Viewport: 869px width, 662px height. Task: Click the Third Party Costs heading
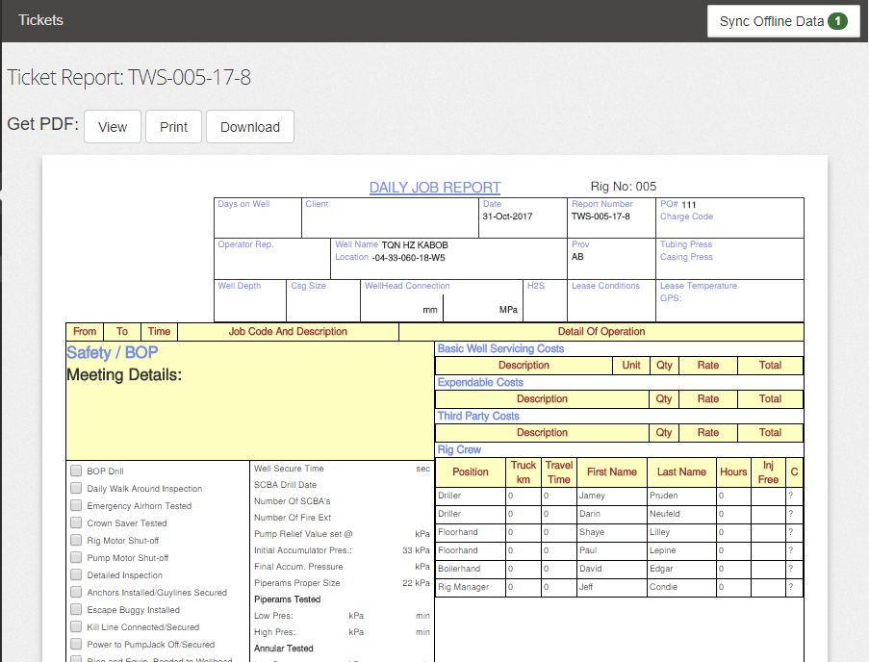coord(478,417)
